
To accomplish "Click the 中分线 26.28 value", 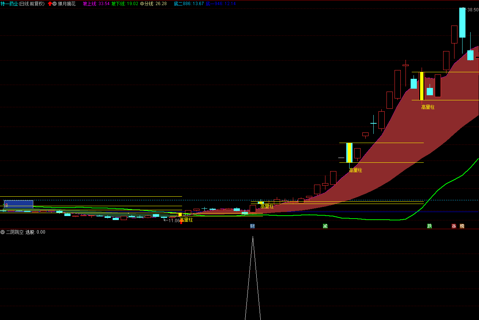I will tap(153, 4).
